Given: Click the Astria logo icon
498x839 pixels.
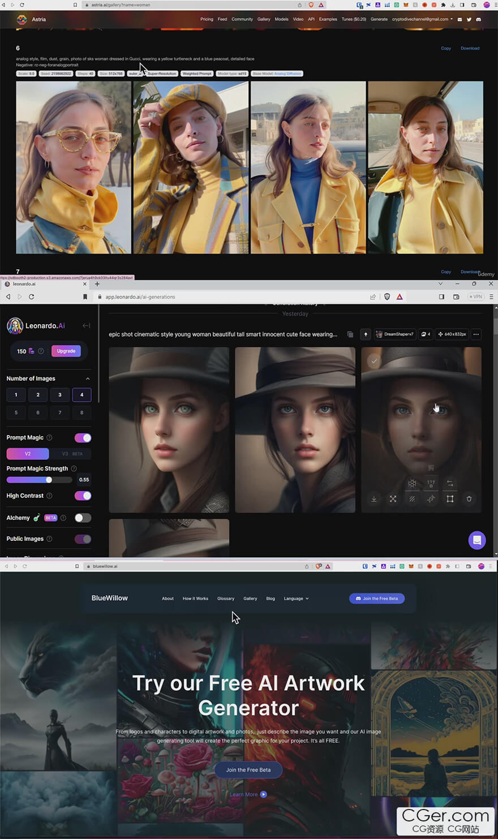Looking at the screenshot, I should coord(22,19).
